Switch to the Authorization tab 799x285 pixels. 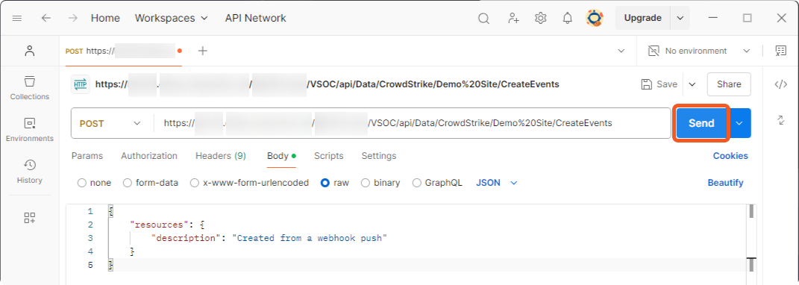click(149, 156)
